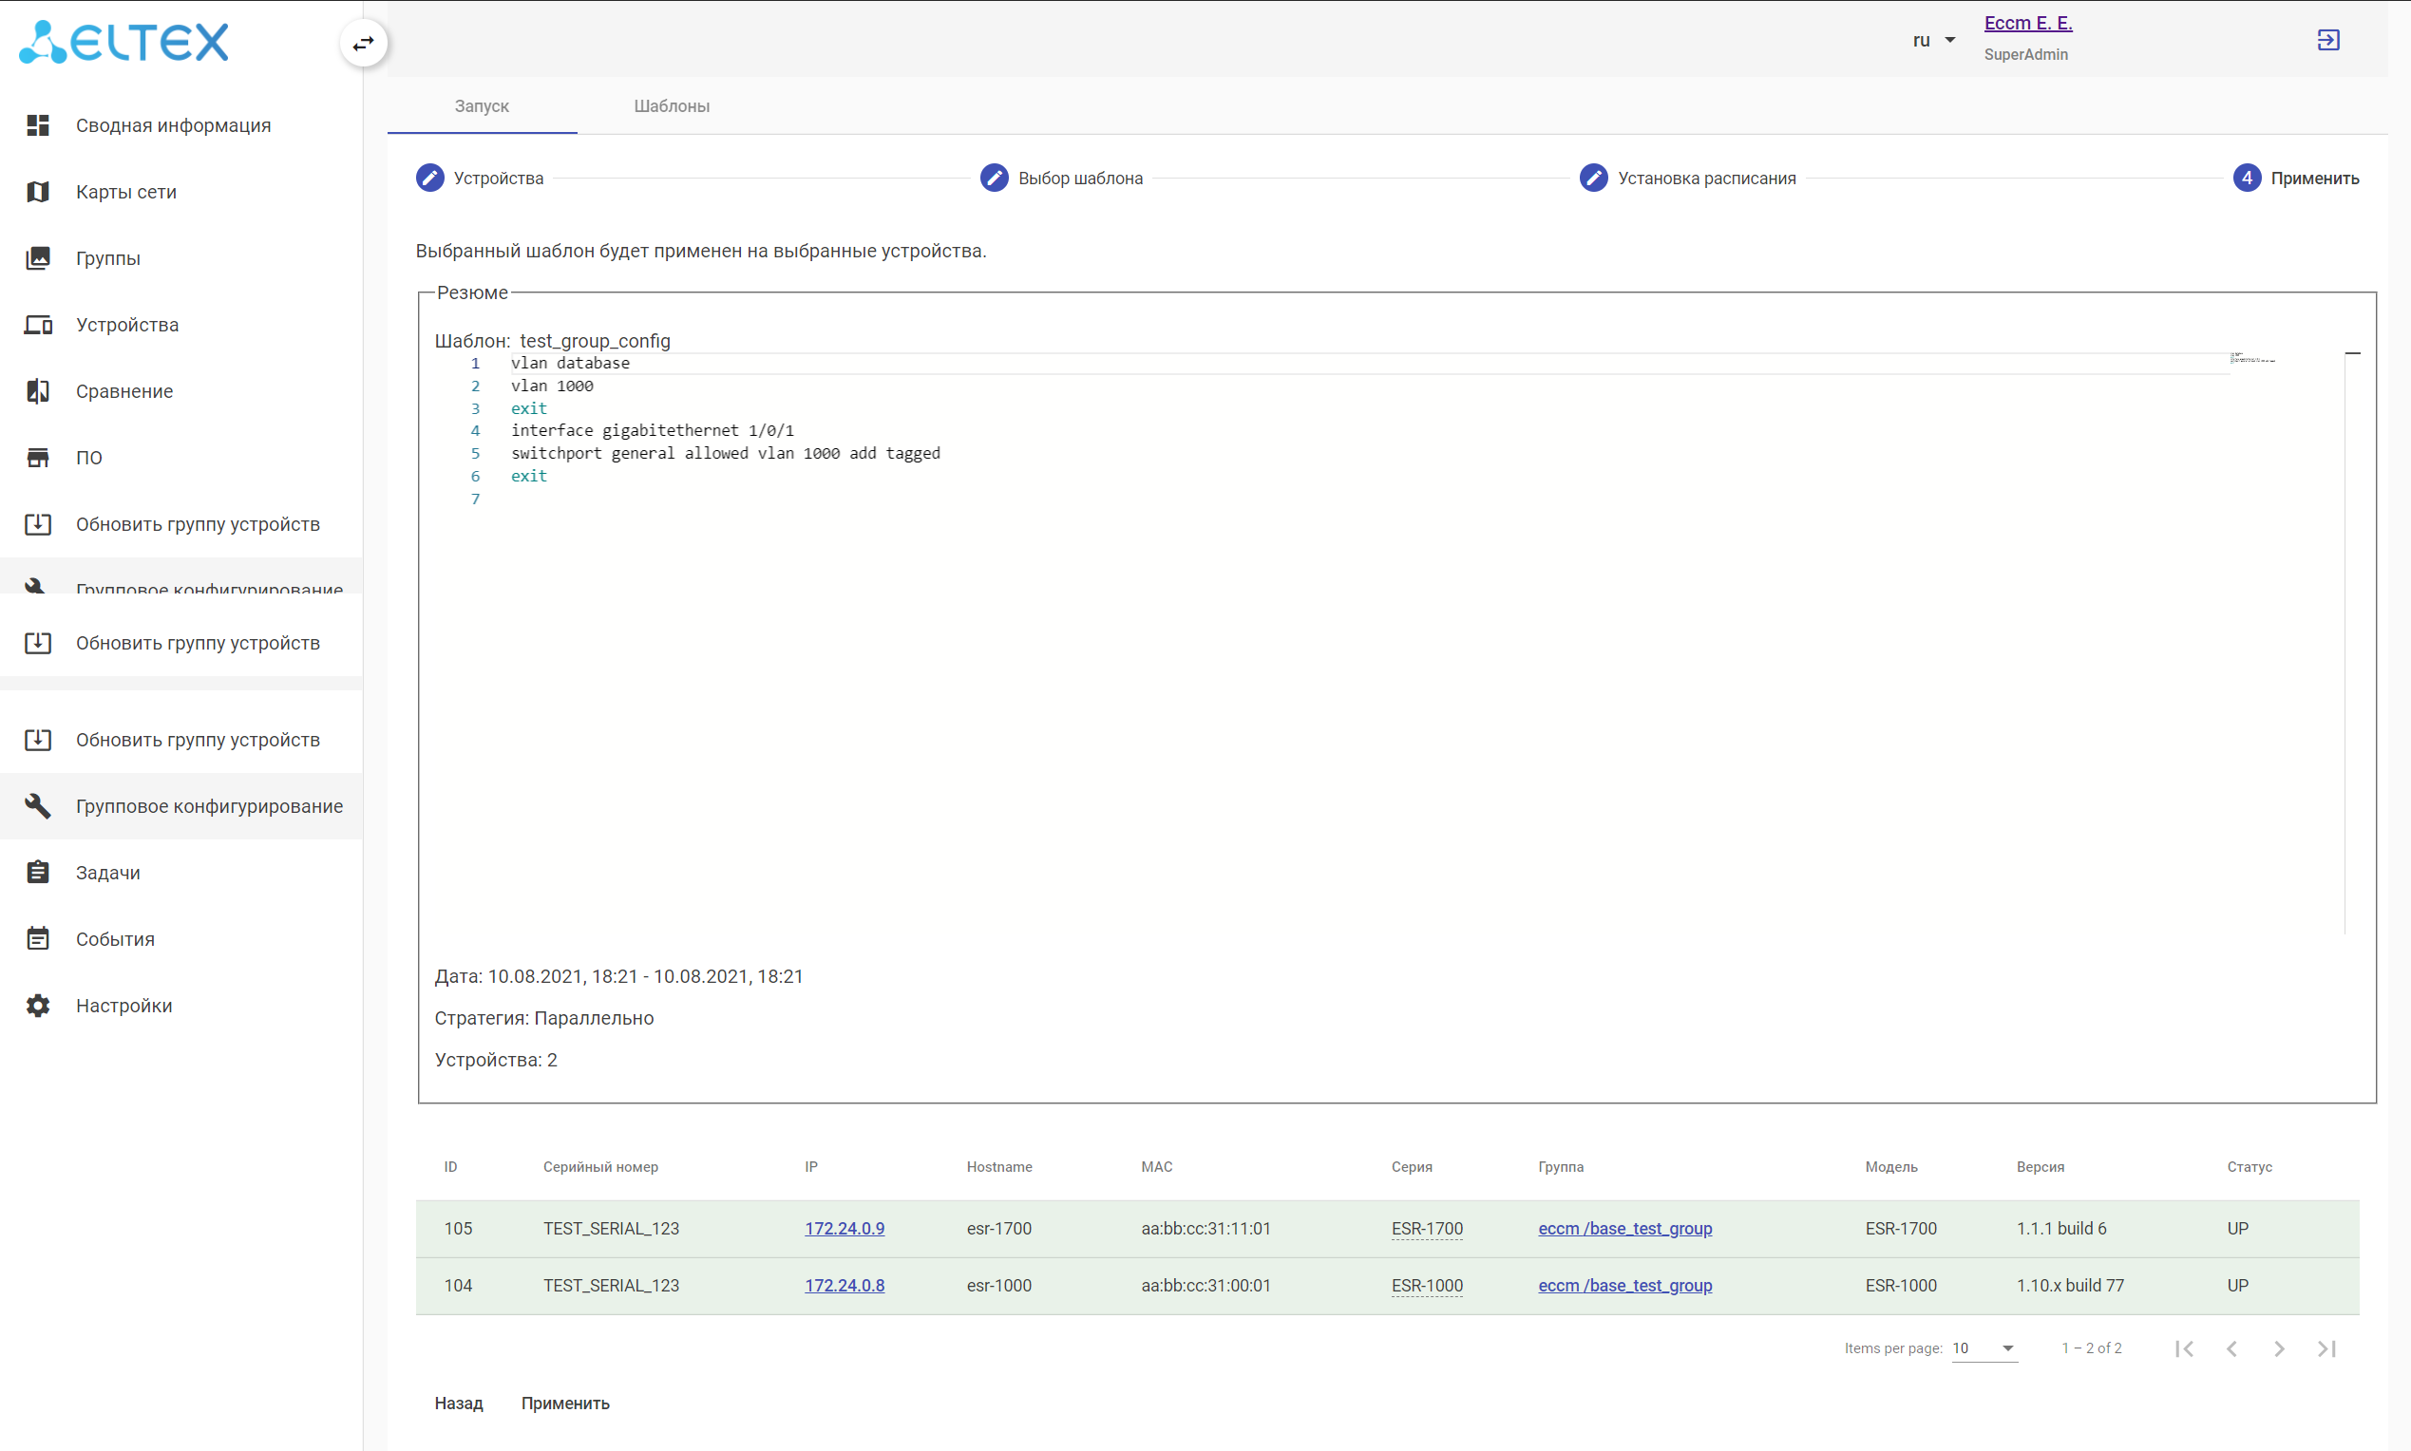Switch to the Шаблоны tab

671,105
